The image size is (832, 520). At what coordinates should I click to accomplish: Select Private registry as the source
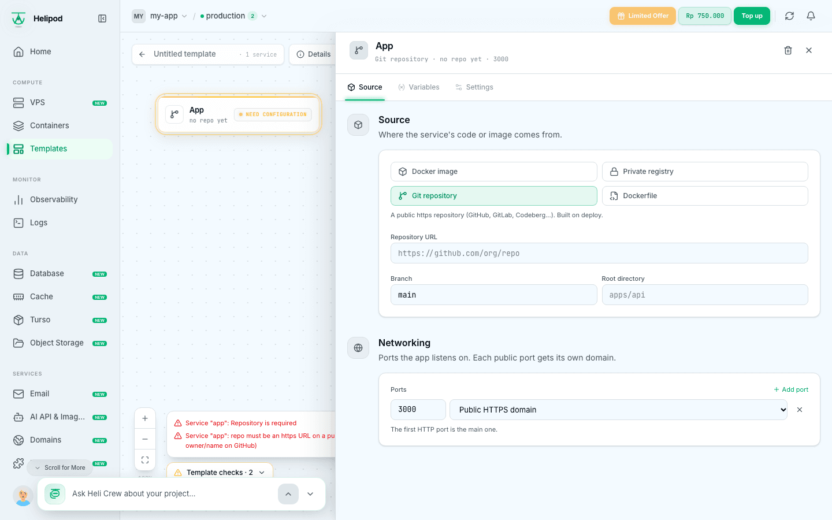[x=705, y=172]
